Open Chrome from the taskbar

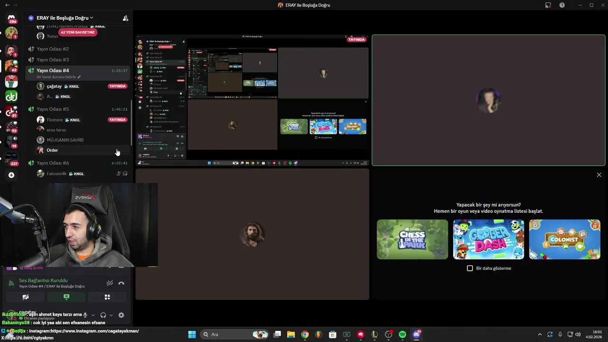(305, 334)
